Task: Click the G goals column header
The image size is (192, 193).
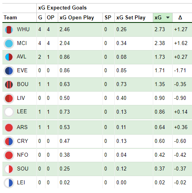Action: coord(40,17)
